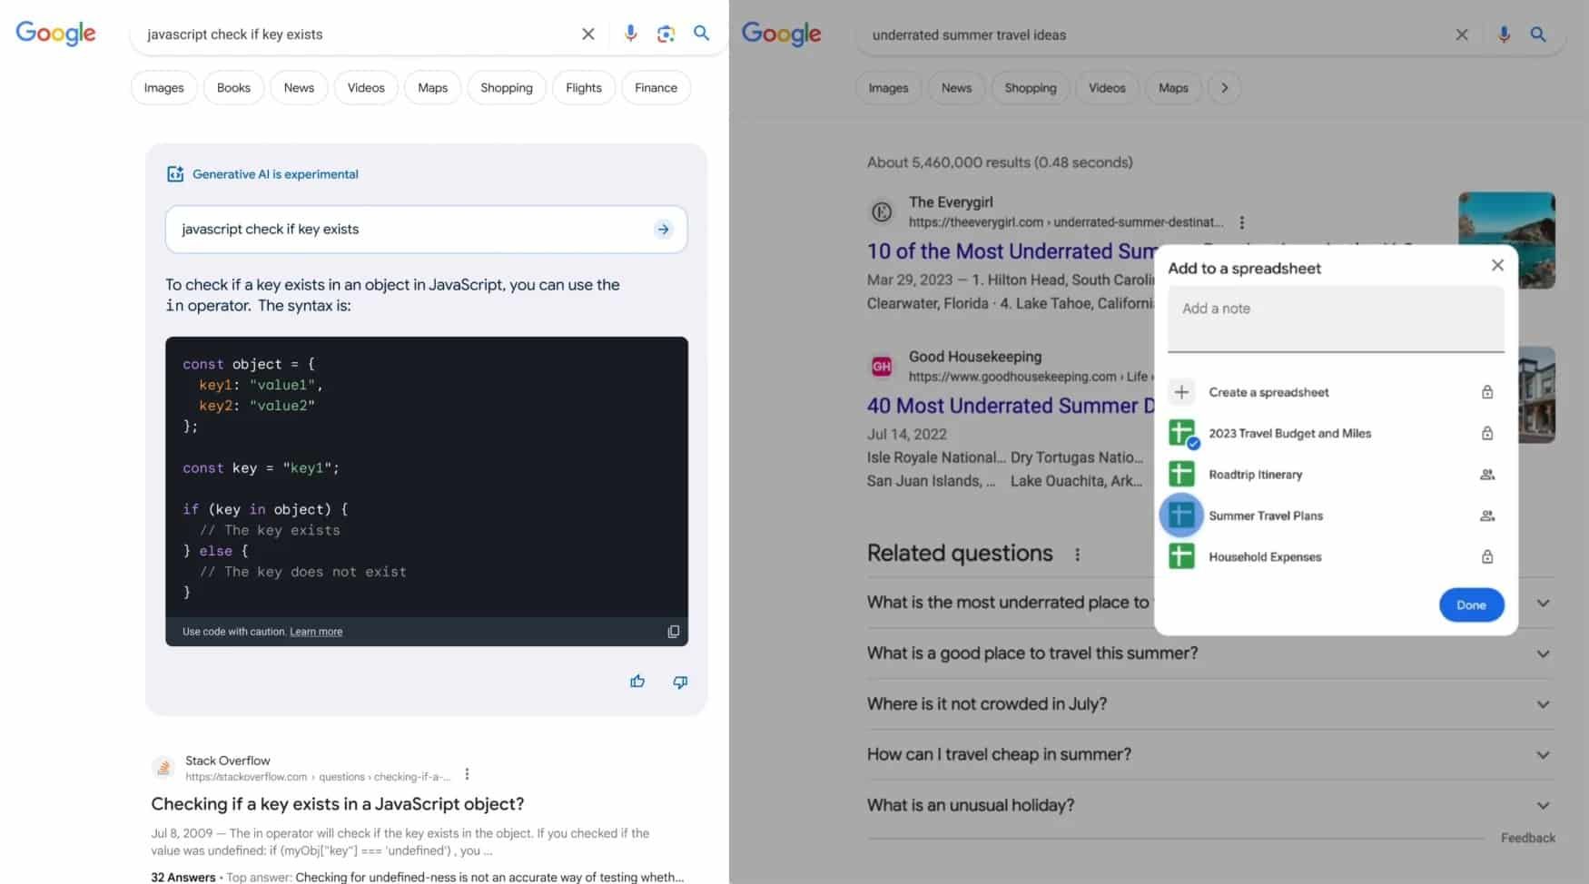Click Google logo in the right window
This screenshot has width=1589, height=884.
coord(781,34)
